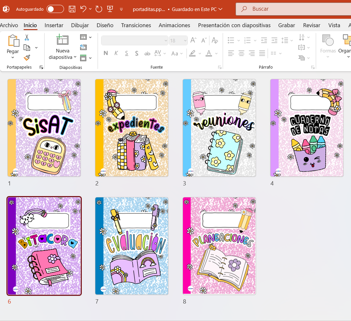
Task: Expand the Customize Quick Access Toolbar arrow
Action: [x=121, y=9]
